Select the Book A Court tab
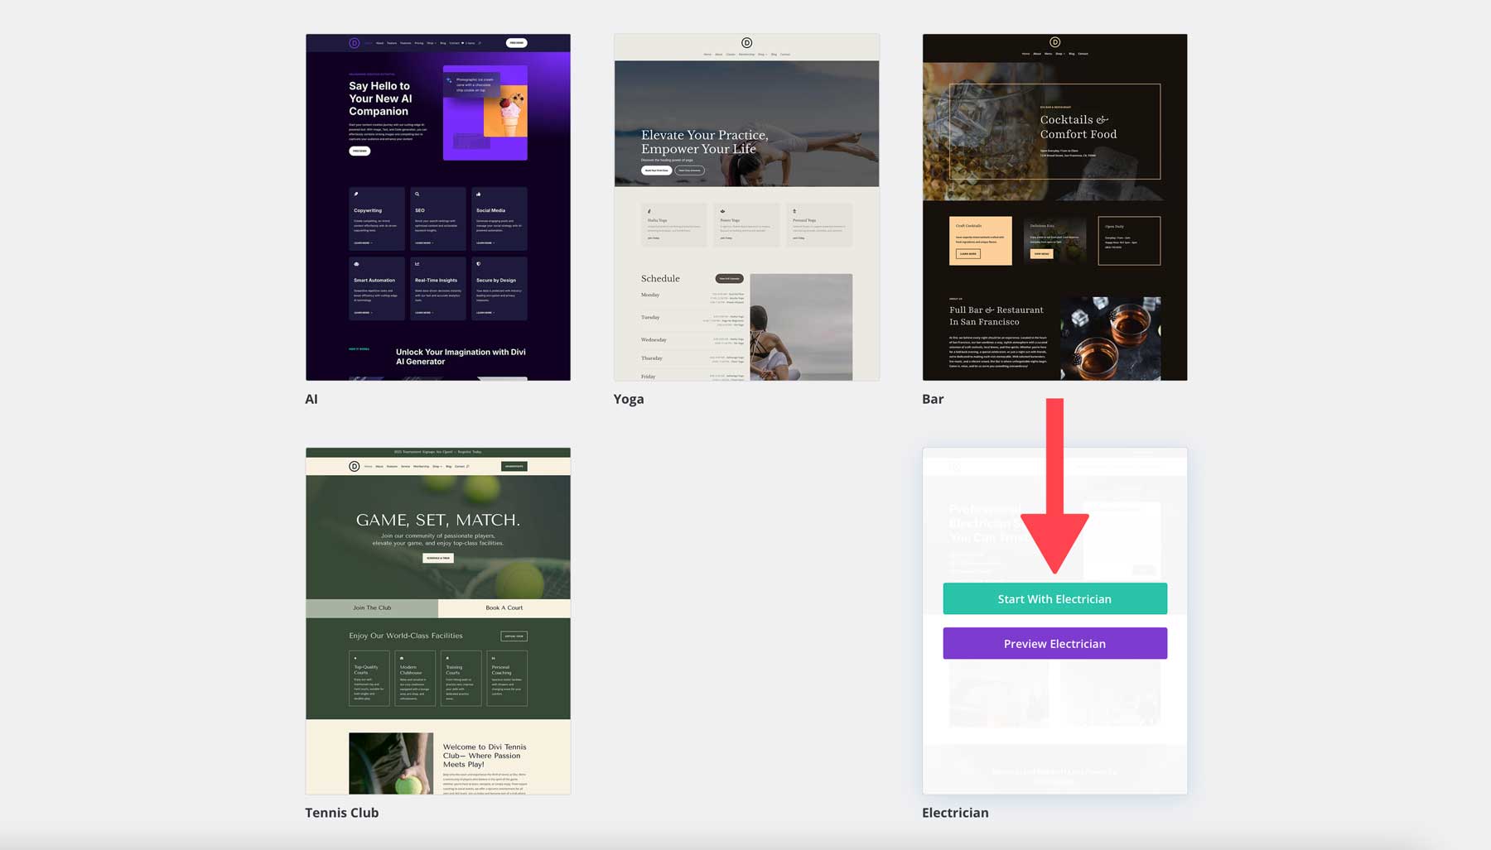1491x850 pixels. (504, 607)
